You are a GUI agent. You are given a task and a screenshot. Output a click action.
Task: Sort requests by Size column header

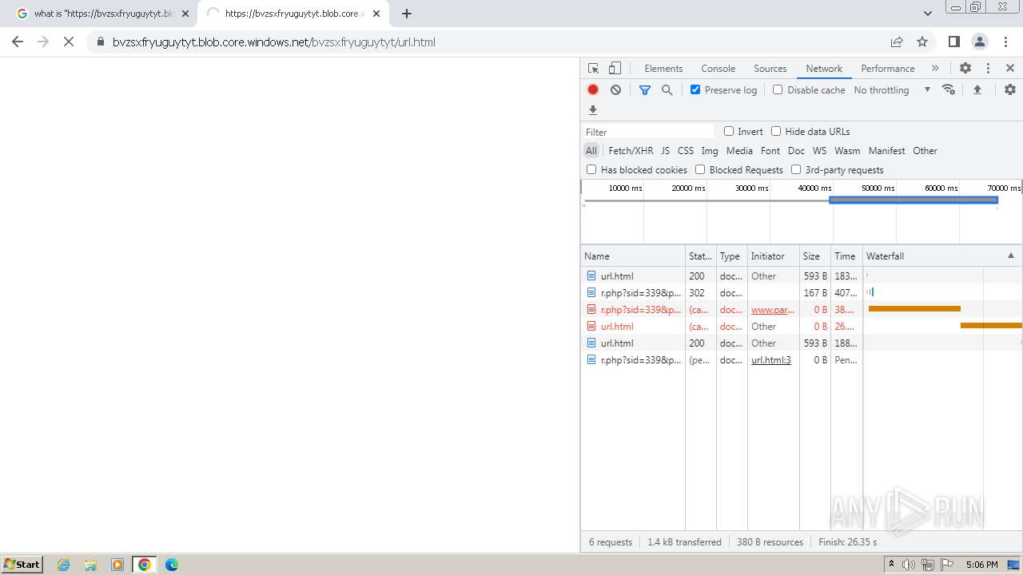pos(814,256)
